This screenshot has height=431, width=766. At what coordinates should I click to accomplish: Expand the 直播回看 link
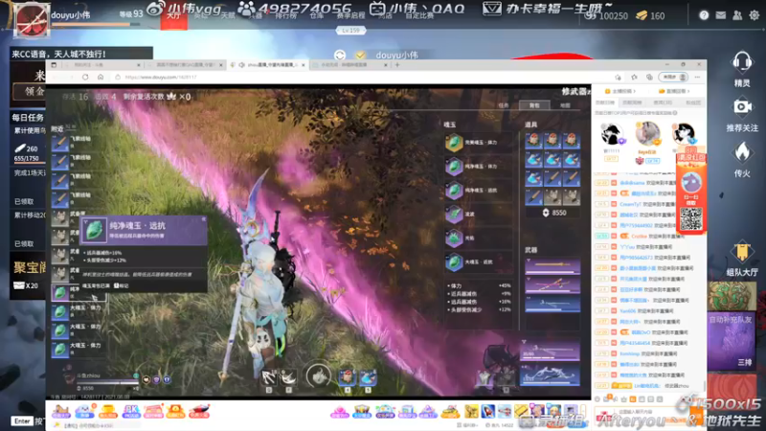pos(674,91)
